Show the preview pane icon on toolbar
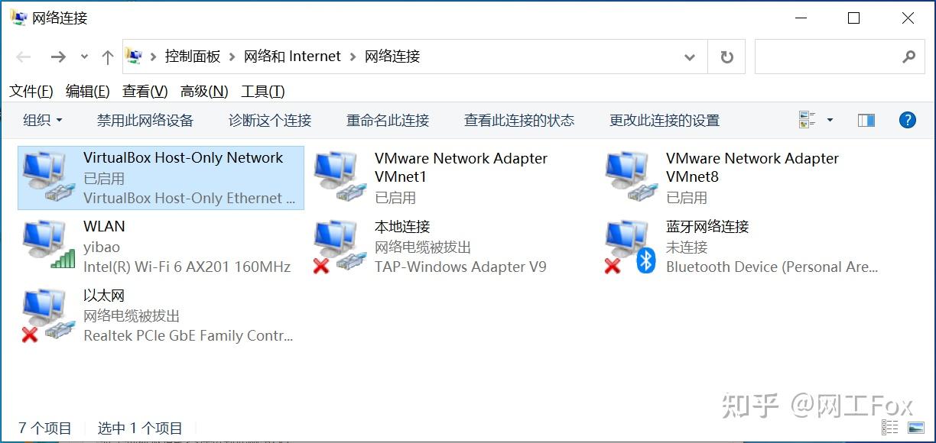Screen dimensions: 936x443 (x=865, y=120)
